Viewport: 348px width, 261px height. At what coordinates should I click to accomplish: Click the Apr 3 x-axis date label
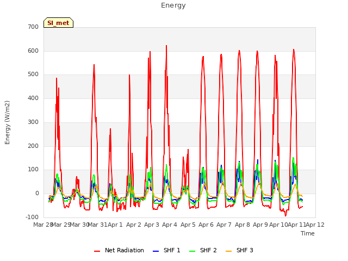pyautogui.click(x=152, y=225)
